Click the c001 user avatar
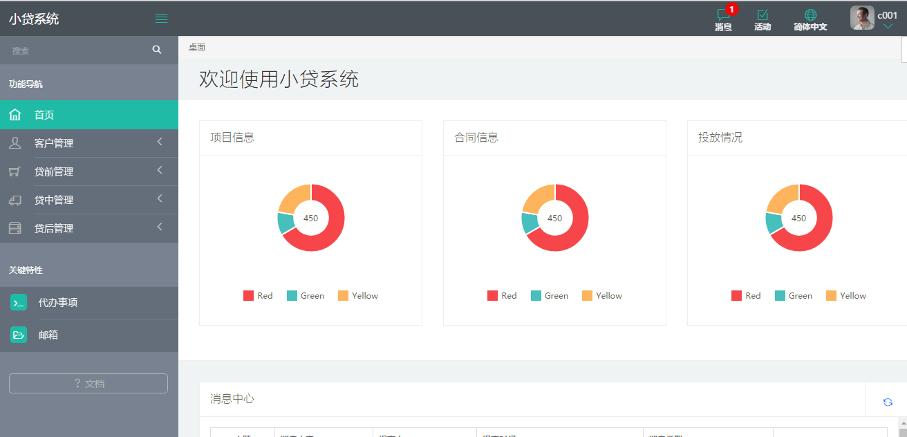Screen dimensions: 907x437 (x=862, y=18)
